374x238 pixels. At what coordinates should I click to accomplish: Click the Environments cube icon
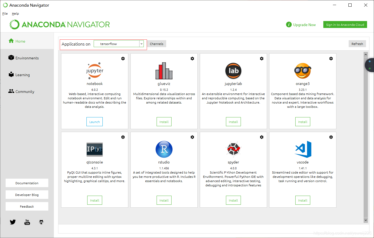(x=11, y=58)
